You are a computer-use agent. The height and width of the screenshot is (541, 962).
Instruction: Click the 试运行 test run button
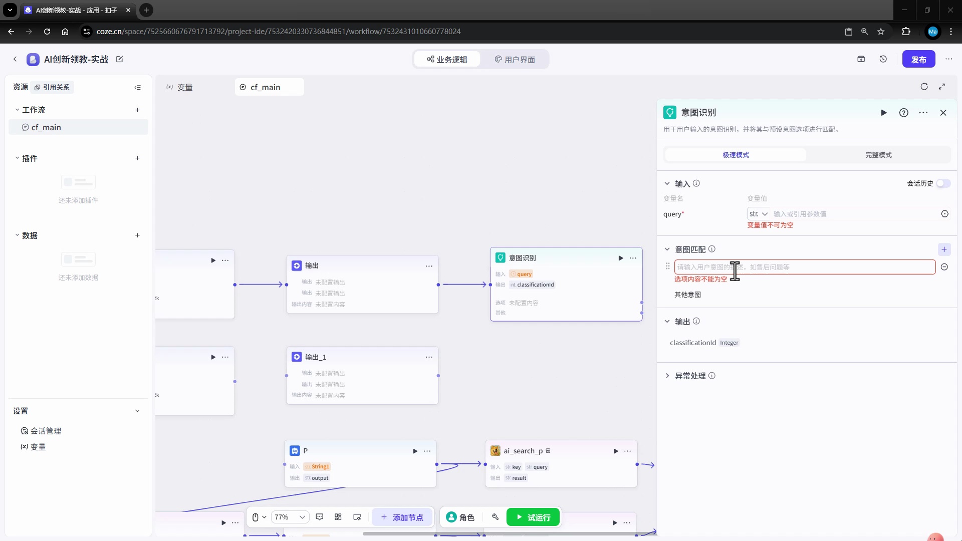(533, 517)
